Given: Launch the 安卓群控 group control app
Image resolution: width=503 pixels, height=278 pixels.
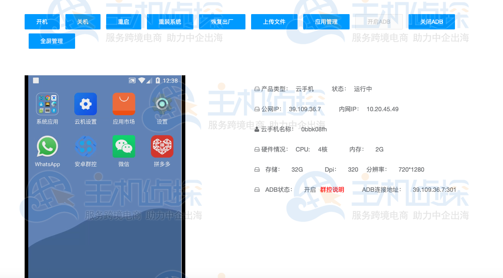Looking at the screenshot, I should (x=85, y=146).
